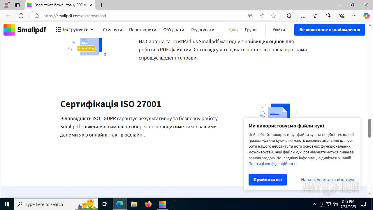373x210 pixels.
Task: Launch Firefox from the taskbar
Action: (148, 204)
